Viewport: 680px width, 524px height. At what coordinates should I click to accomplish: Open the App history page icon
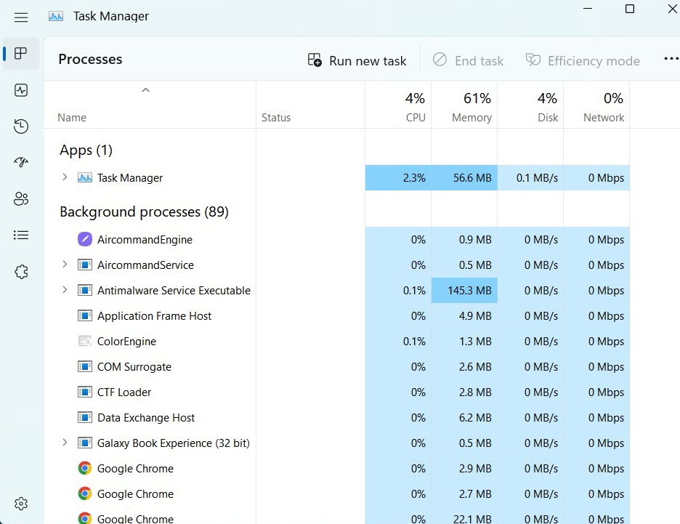tap(21, 126)
